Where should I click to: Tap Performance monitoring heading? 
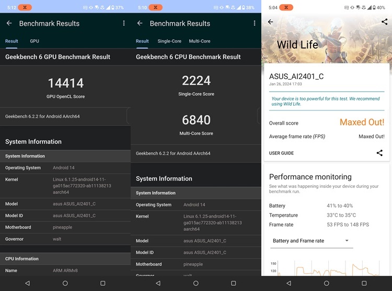(x=310, y=177)
